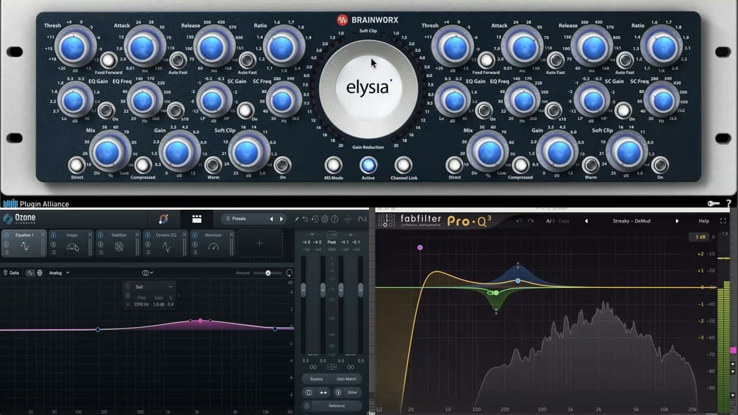The image size is (738, 415).
Task: Switch Pro-Q 3 A/B state
Action: (x=552, y=221)
